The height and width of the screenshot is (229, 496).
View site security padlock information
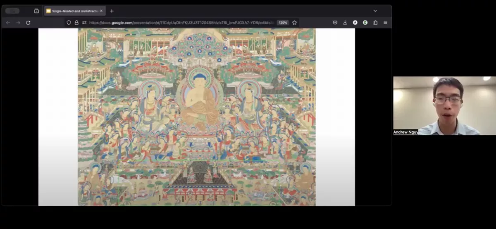pos(76,23)
